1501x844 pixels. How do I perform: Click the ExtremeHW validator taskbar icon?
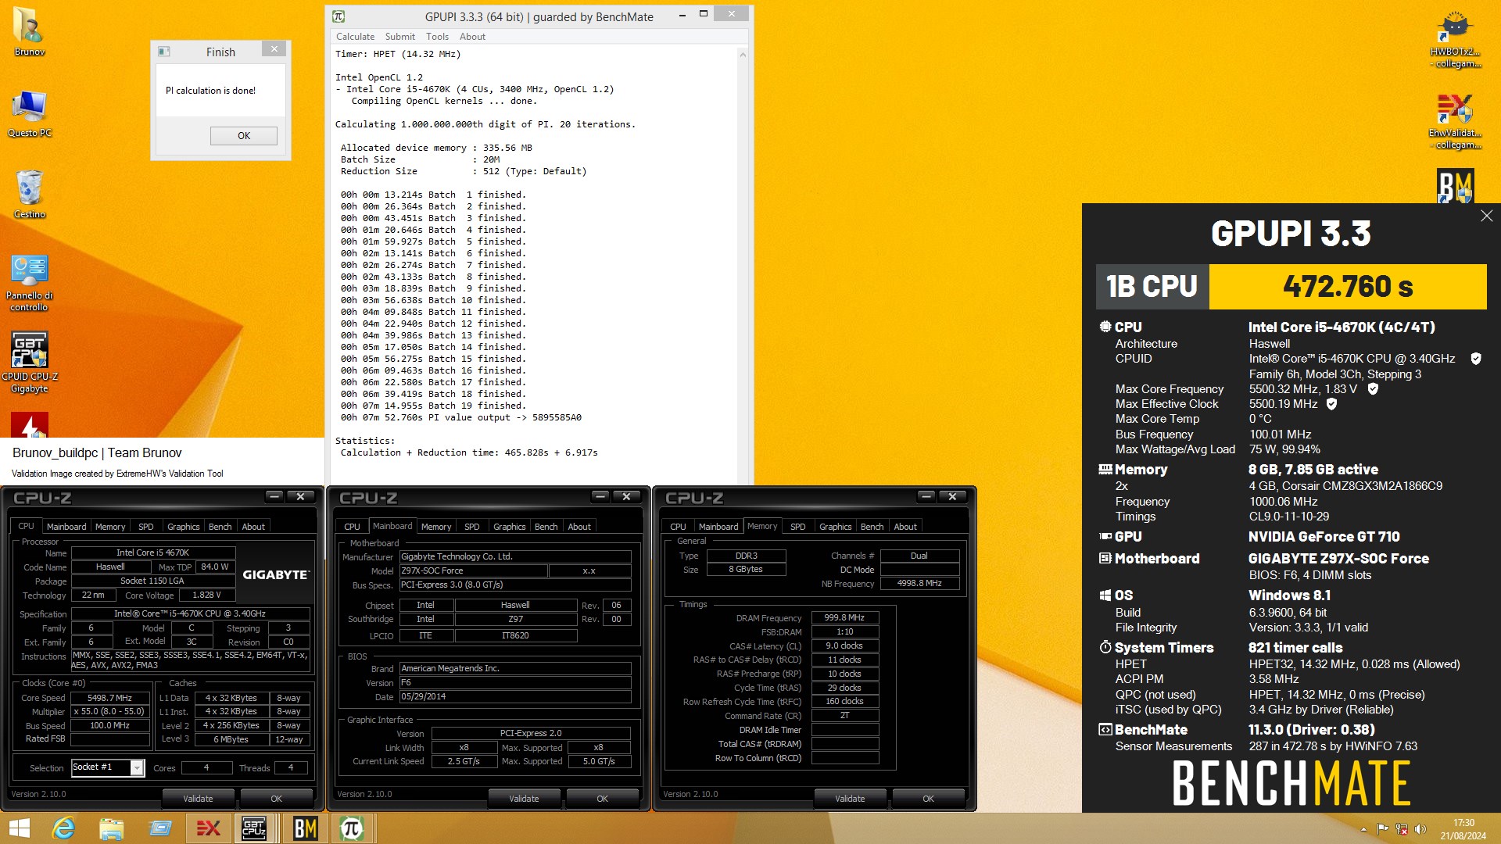(x=208, y=828)
